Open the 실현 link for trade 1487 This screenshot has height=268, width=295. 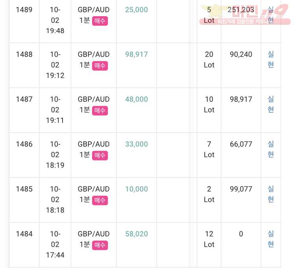click(271, 104)
